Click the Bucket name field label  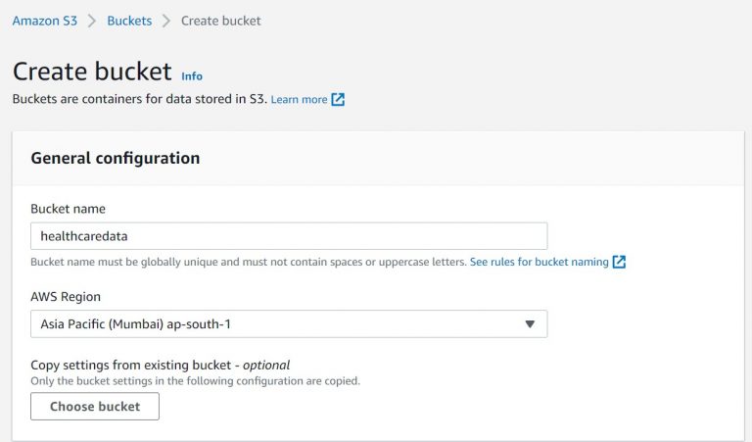(x=69, y=209)
